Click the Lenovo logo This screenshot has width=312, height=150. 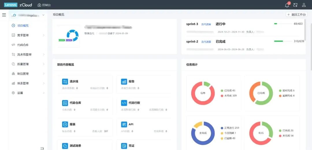coord(11,5)
